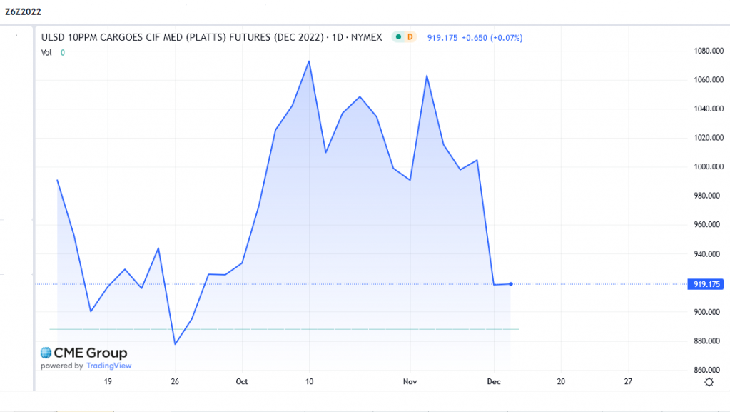Viewport: 730px width, 412px height.
Task: Click the green market status dot
Action: coord(398,37)
